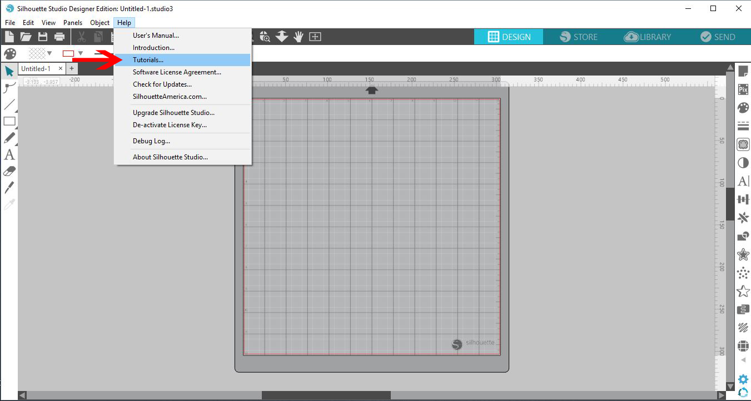Open the File menu
751x401 pixels.
[x=10, y=23]
